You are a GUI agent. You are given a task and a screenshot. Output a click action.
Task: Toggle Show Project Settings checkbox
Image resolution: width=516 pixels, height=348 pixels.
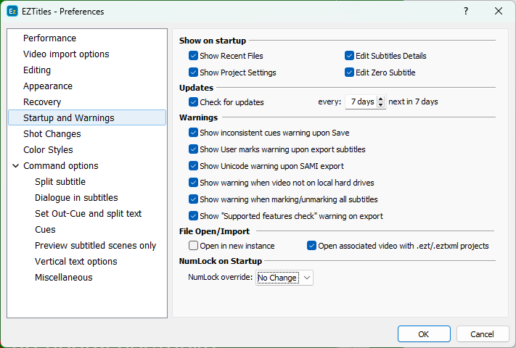coord(193,72)
